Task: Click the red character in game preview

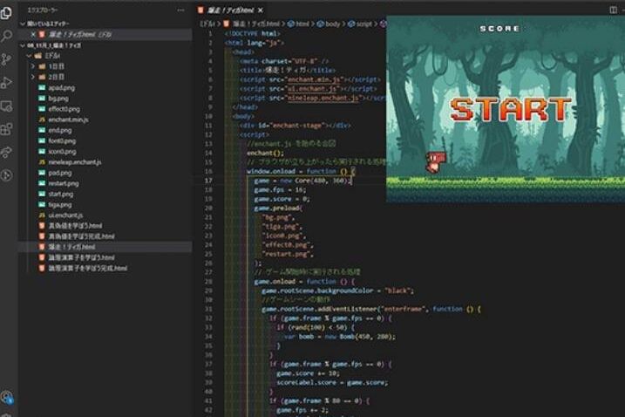Action: 435,161
